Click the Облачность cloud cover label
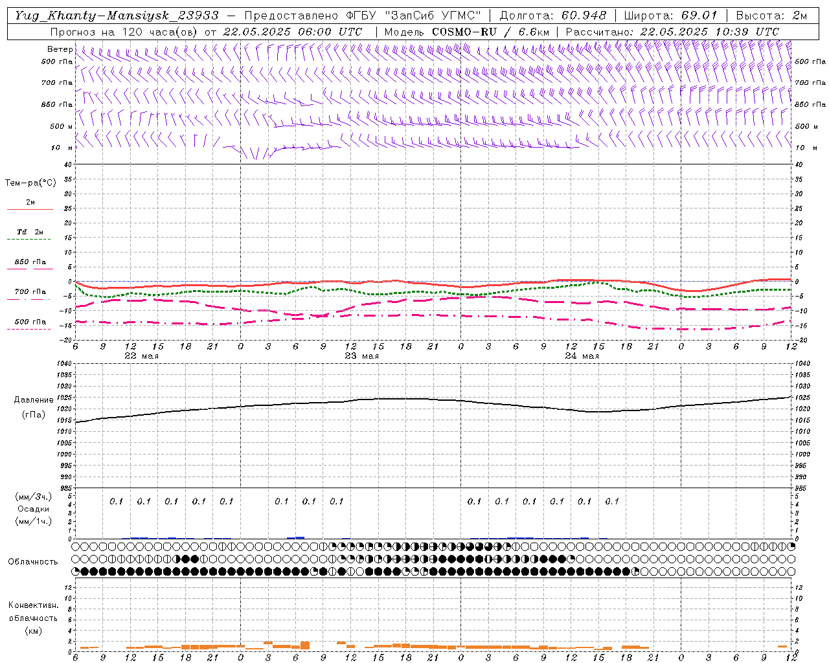 pyautogui.click(x=33, y=561)
